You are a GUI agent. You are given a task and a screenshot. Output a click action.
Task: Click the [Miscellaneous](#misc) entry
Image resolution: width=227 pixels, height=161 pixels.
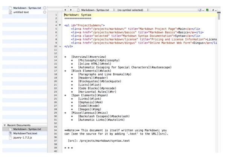(90, 113)
